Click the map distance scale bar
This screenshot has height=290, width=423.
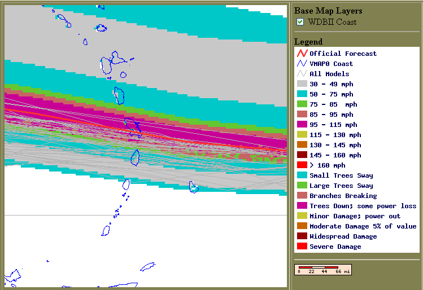[323, 270]
